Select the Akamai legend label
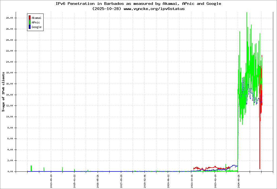The height and width of the screenshot is (189, 277). 37,18
